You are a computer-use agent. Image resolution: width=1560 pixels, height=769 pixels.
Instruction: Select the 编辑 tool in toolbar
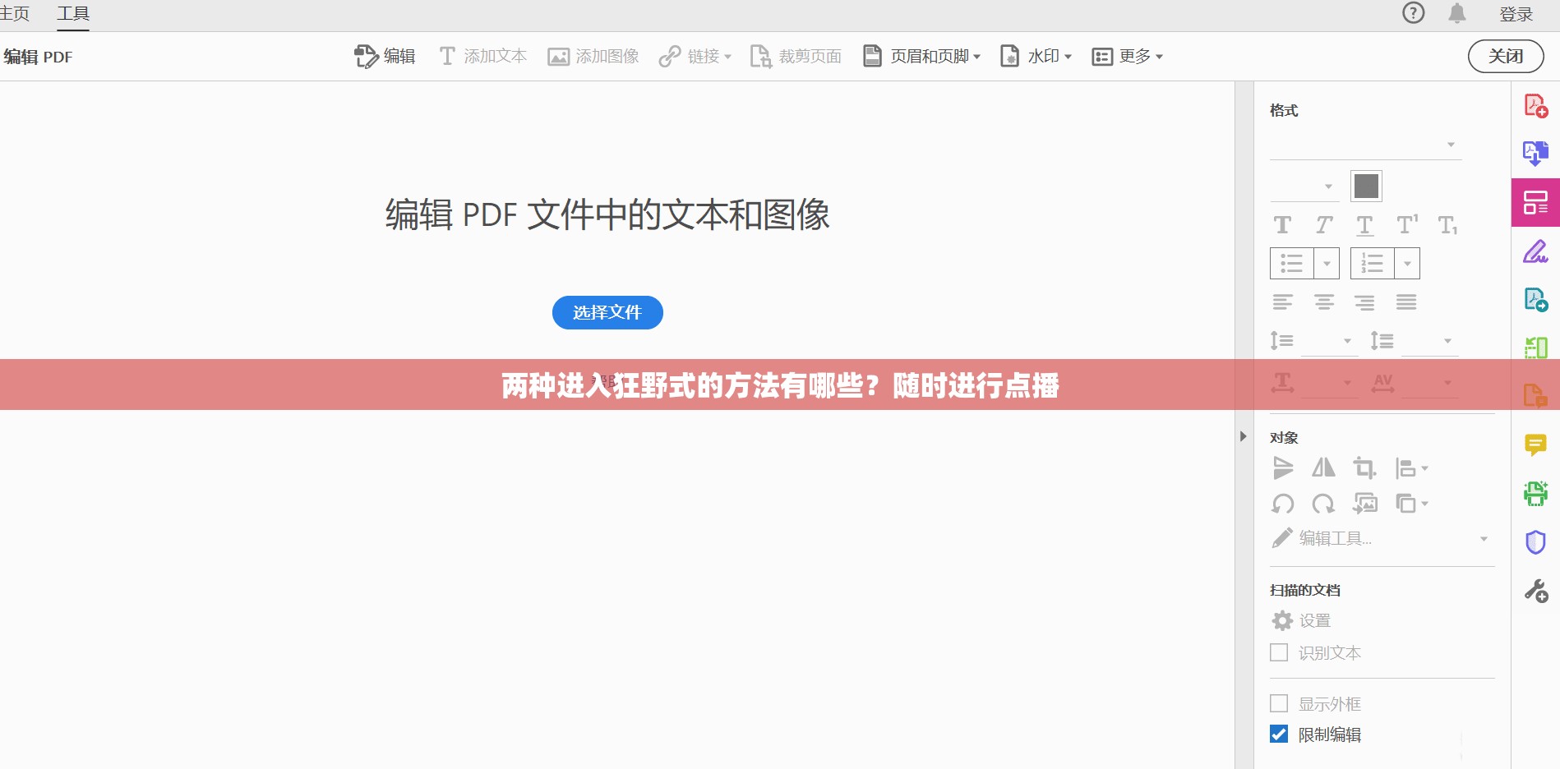click(385, 56)
